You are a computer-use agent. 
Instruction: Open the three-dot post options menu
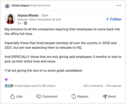point(119,5)
